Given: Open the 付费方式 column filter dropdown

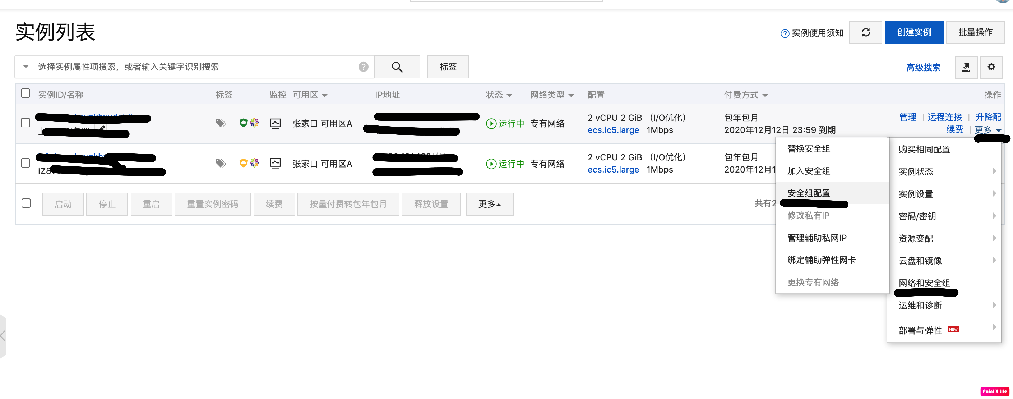Looking at the screenshot, I should coord(765,95).
